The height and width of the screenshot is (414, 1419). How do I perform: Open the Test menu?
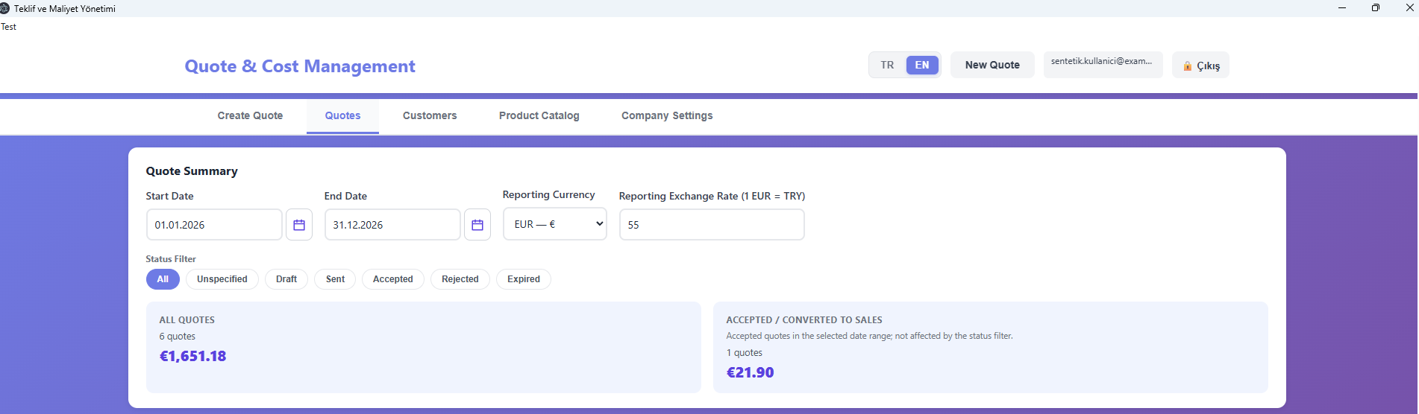coord(8,27)
